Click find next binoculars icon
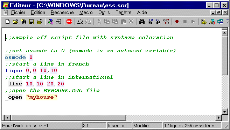Viewport: 230px width, 130px height. point(150,22)
